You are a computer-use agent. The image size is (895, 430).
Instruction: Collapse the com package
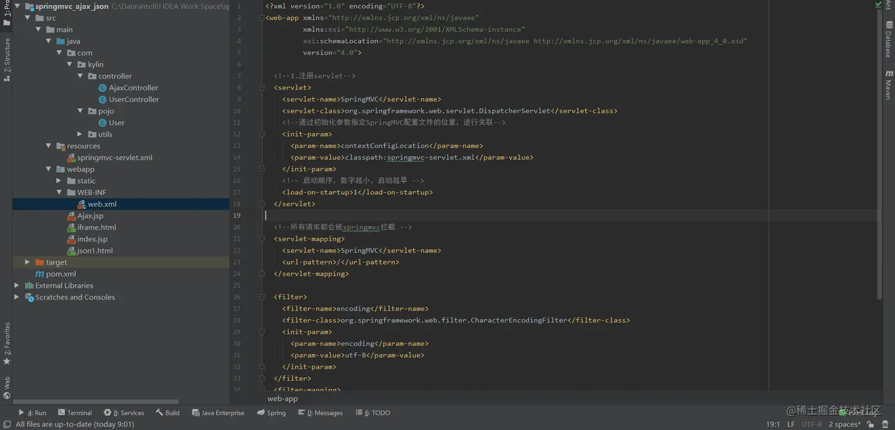tap(59, 53)
